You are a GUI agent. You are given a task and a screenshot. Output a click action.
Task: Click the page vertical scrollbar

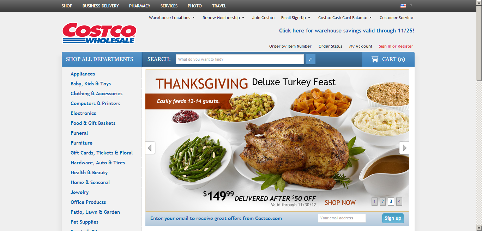coord(479,115)
